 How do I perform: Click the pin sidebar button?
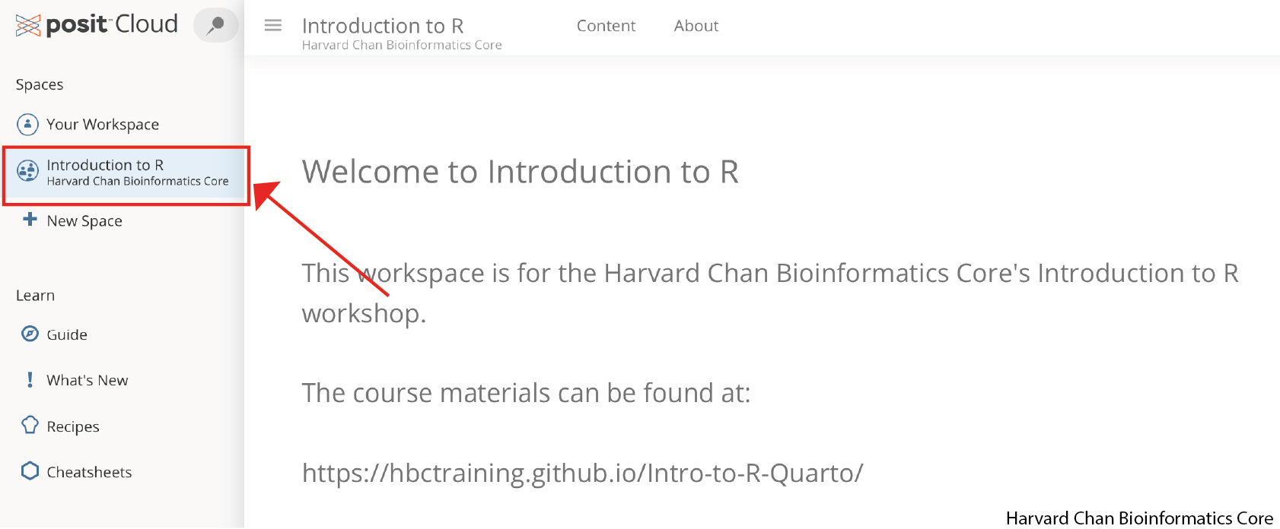[215, 25]
